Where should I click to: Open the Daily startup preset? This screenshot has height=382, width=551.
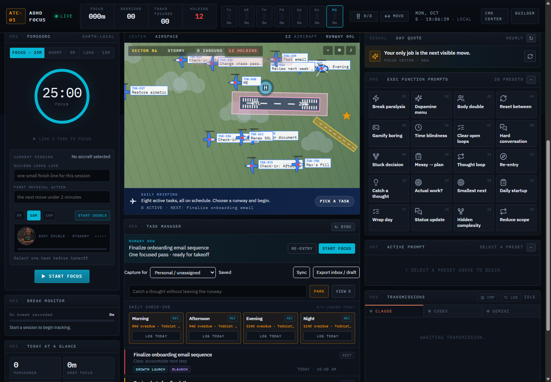516,189
